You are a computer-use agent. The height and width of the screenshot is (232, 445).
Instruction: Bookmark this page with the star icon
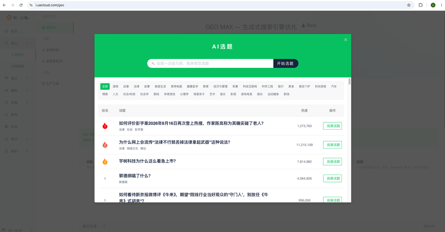coord(409,5)
